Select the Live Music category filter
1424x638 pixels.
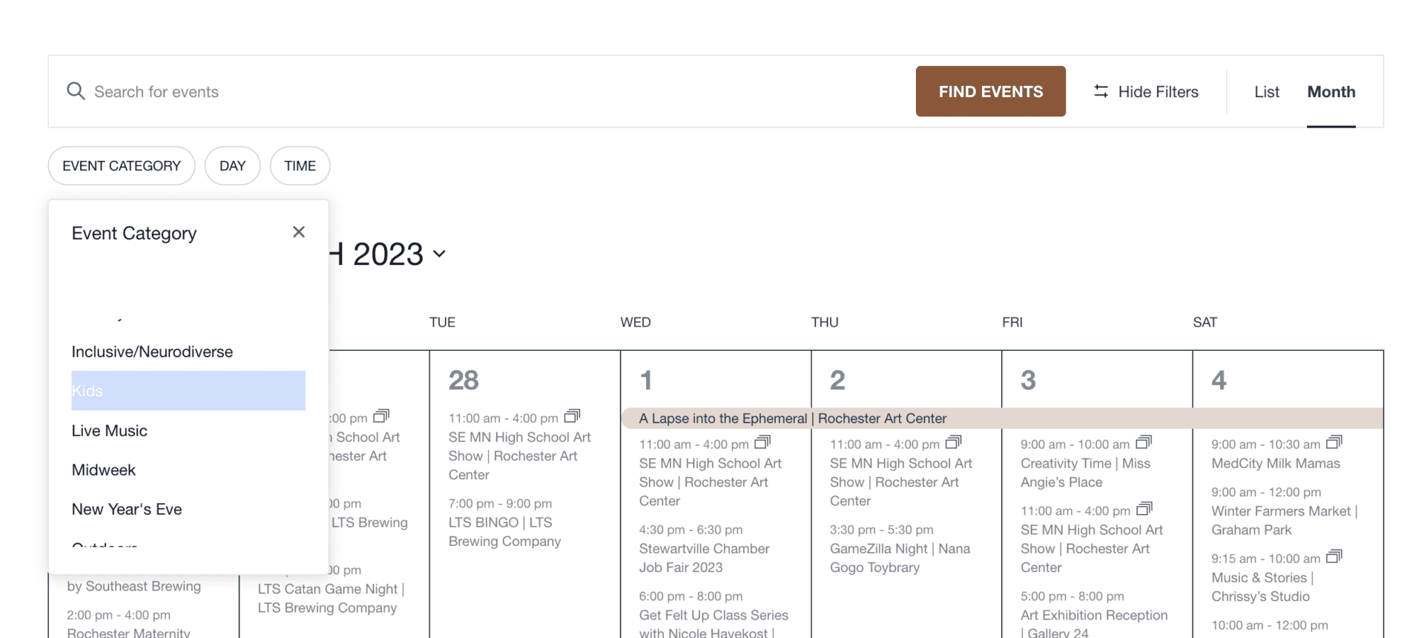[109, 430]
